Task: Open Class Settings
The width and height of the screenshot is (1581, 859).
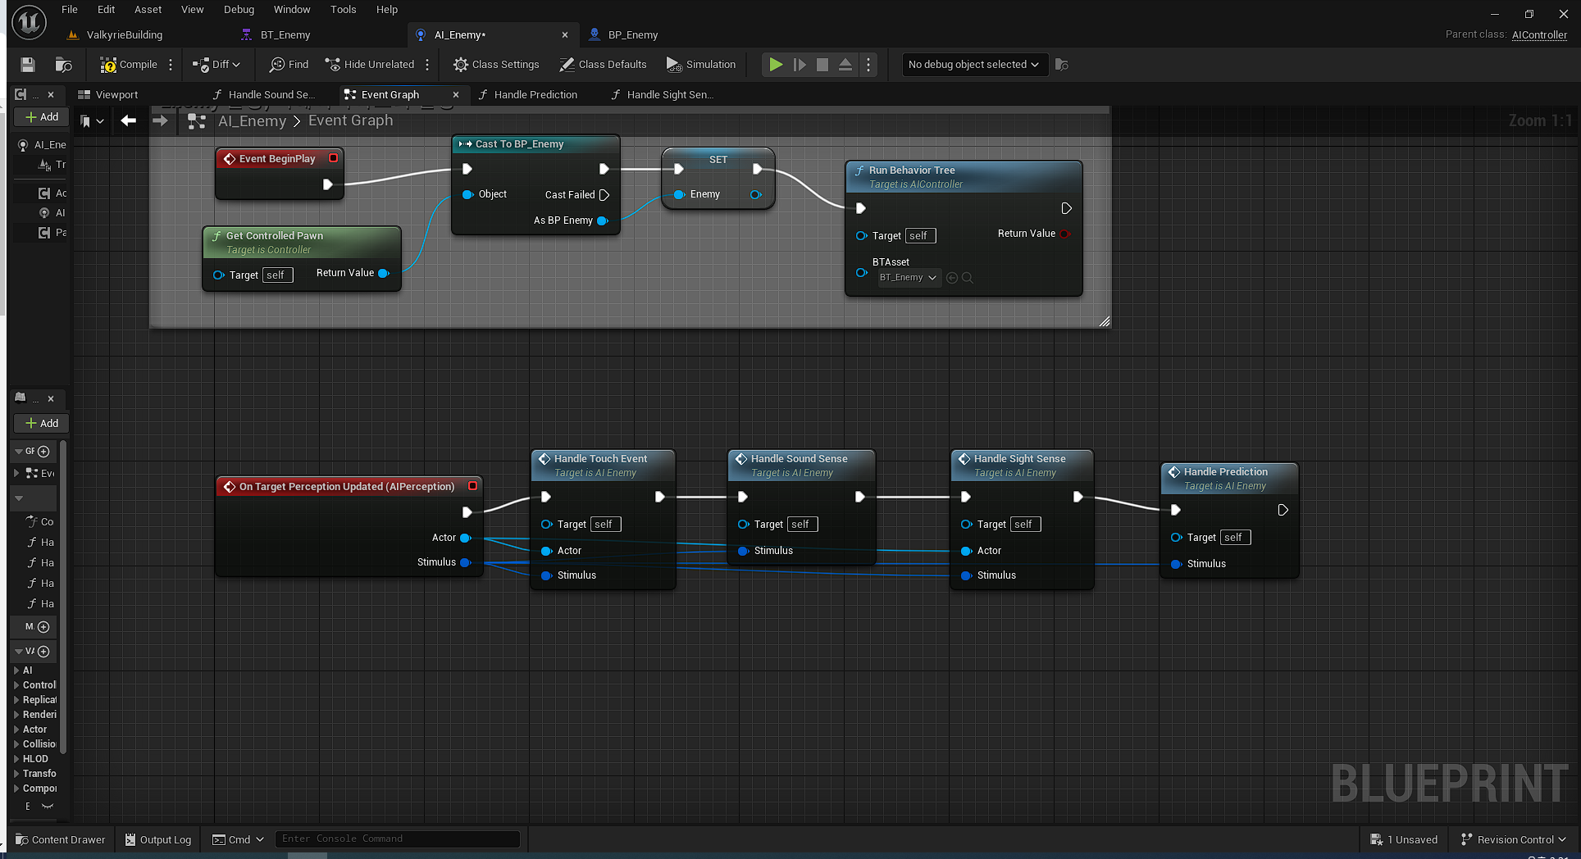Action: [x=497, y=65]
